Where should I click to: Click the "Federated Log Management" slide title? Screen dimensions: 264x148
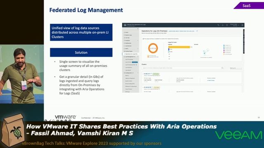pos(86,10)
